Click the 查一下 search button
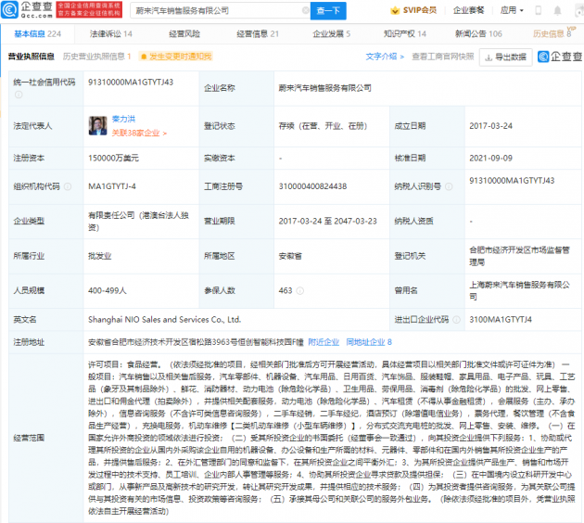Image resolution: width=584 pixels, height=523 pixels. pos(328,10)
